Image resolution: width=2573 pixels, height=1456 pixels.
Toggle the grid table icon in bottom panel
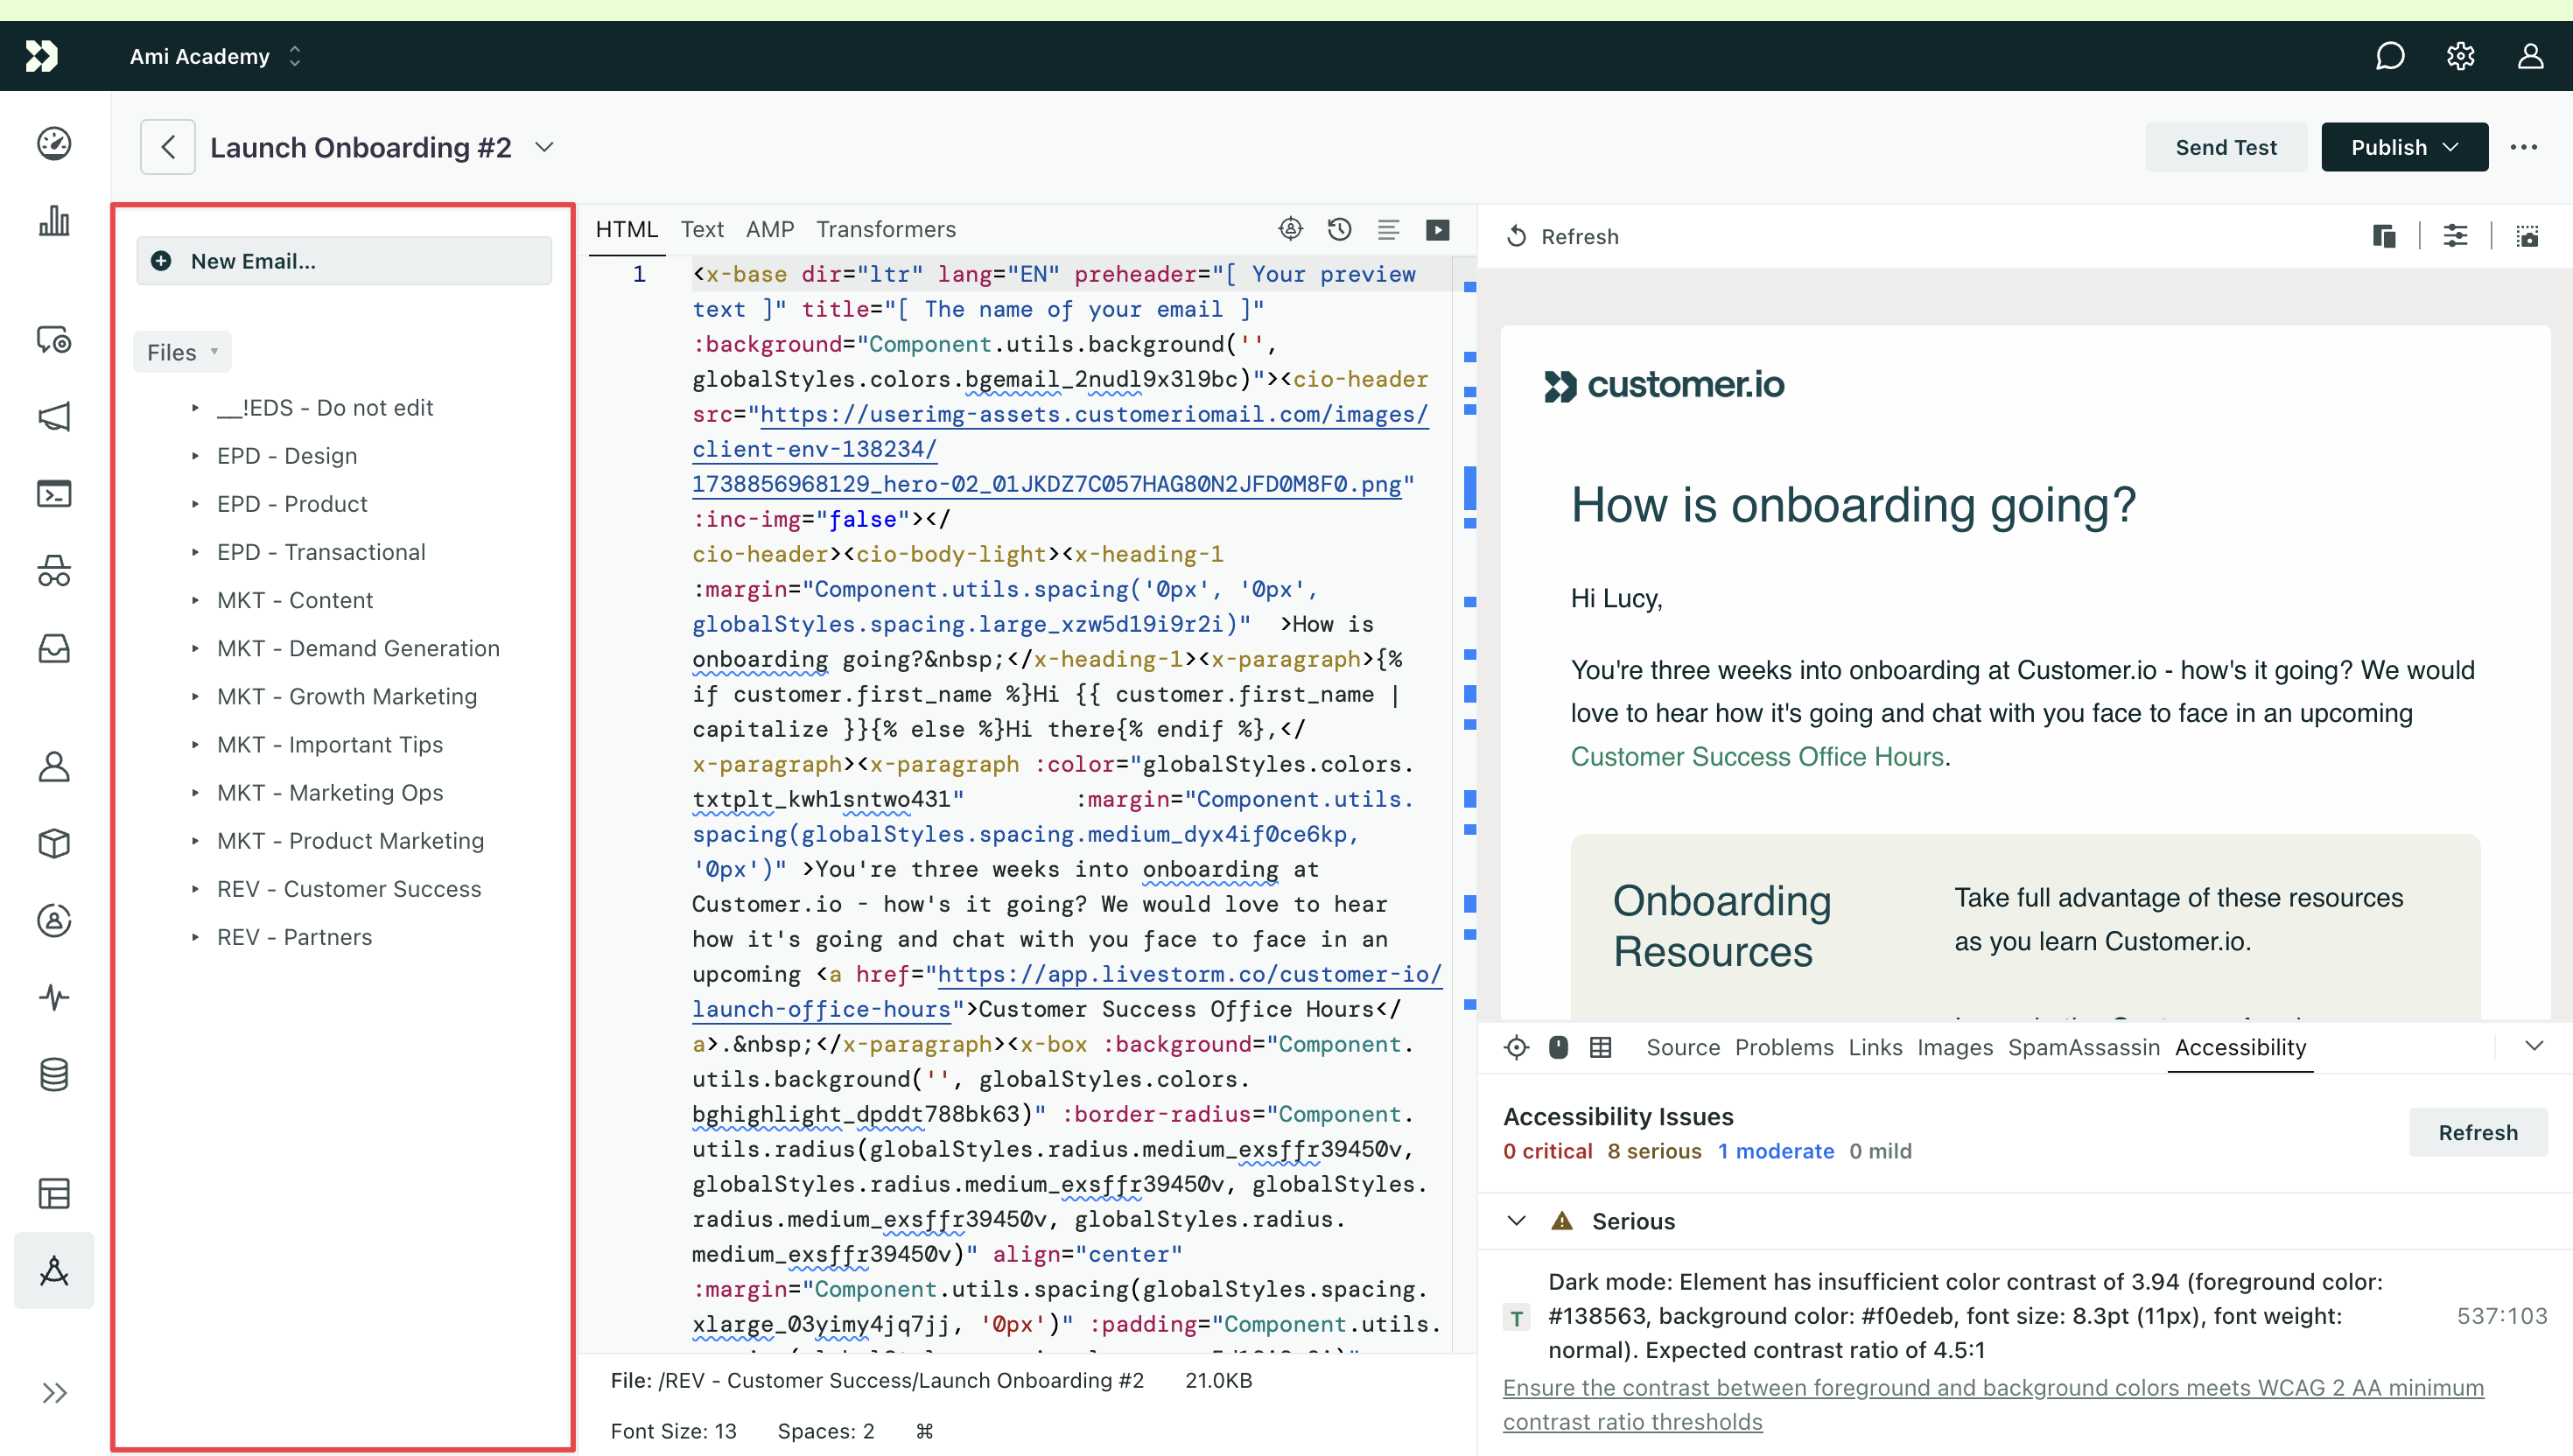click(1600, 1047)
